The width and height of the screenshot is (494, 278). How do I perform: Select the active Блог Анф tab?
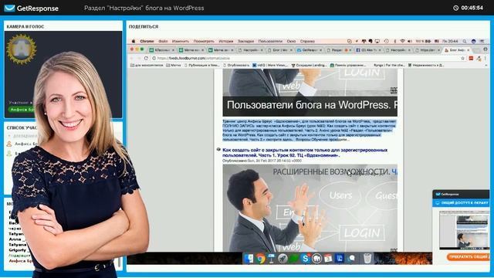(x=456, y=50)
